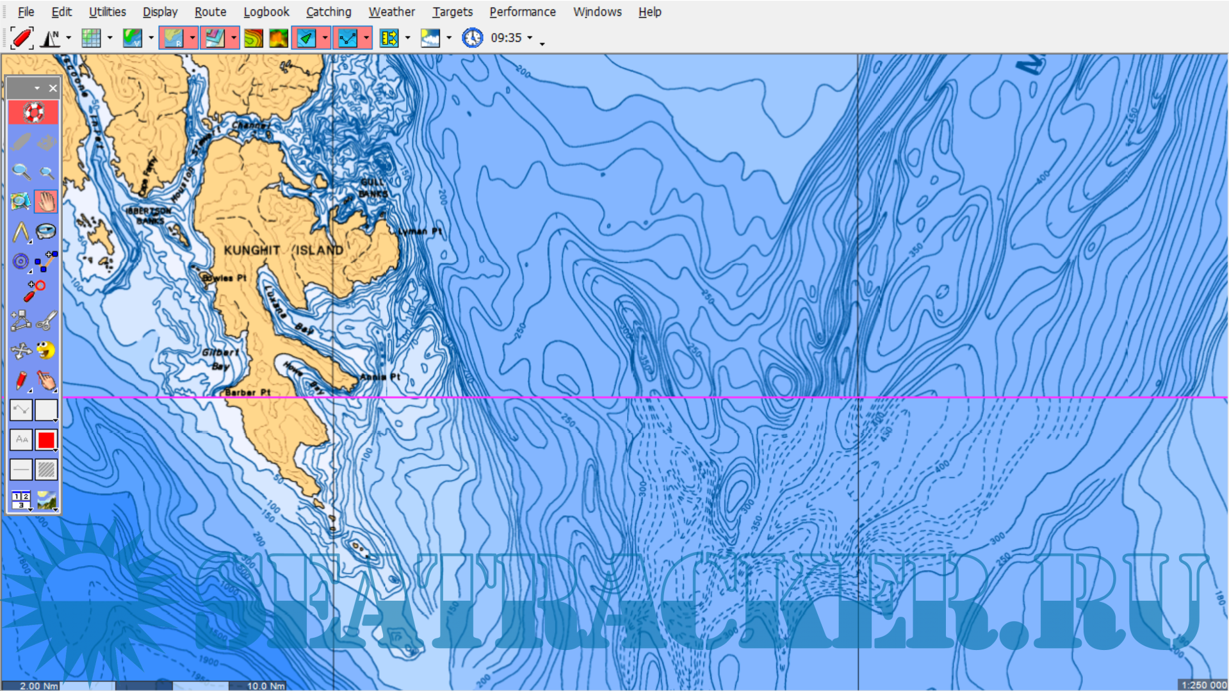Viewport: 1229px width, 691px height.
Task: Select the add waypoint route tool
Action: pos(46,261)
